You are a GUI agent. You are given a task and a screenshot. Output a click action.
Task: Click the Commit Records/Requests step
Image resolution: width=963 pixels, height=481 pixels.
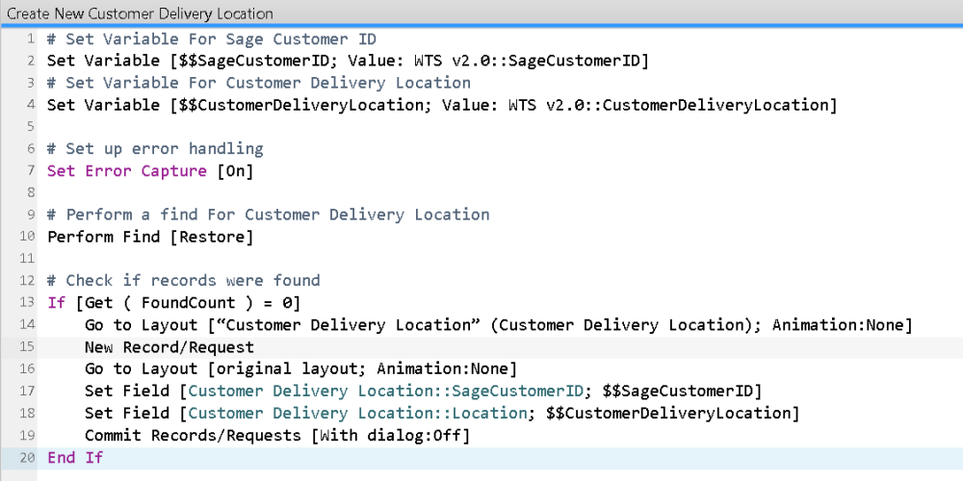[277, 436]
